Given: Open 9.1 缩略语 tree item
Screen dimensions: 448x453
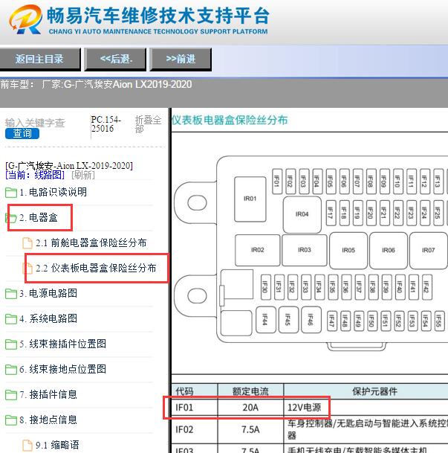Looking at the screenshot, I should [57, 445].
